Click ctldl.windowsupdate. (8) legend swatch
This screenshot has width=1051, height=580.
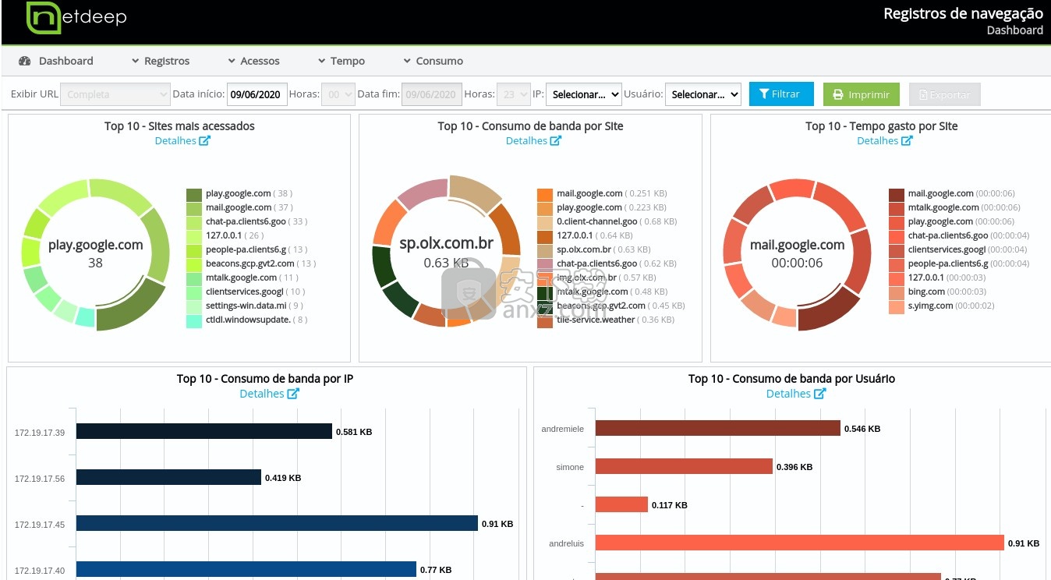194,320
